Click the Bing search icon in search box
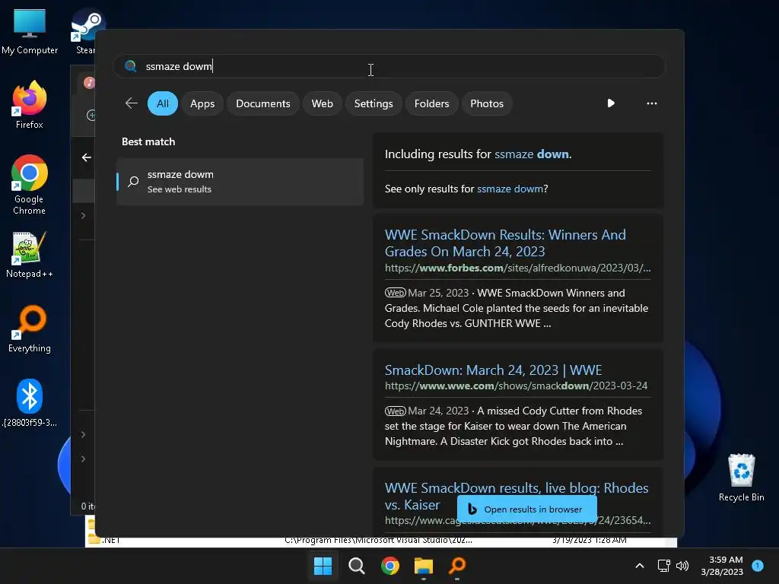The height and width of the screenshot is (584, 779). coord(131,66)
